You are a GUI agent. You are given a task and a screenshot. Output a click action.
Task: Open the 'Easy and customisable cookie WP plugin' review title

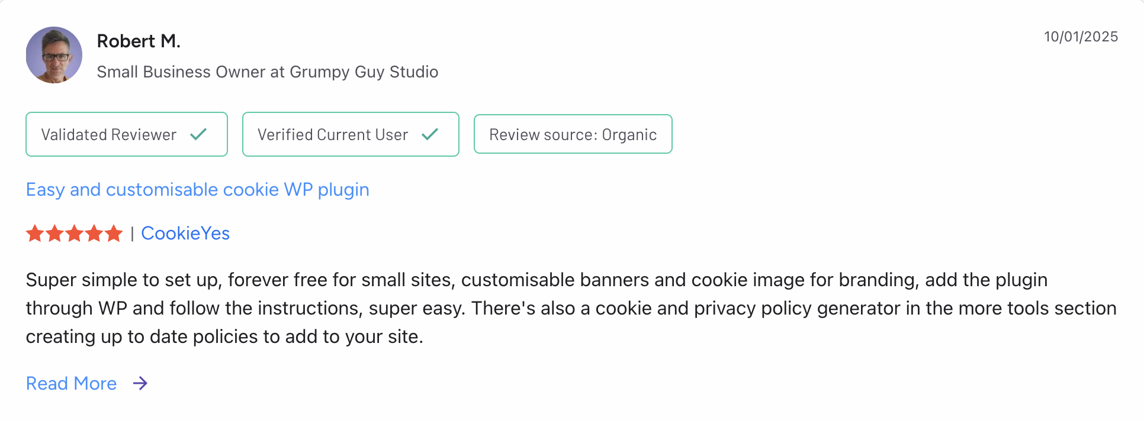point(197,190)
